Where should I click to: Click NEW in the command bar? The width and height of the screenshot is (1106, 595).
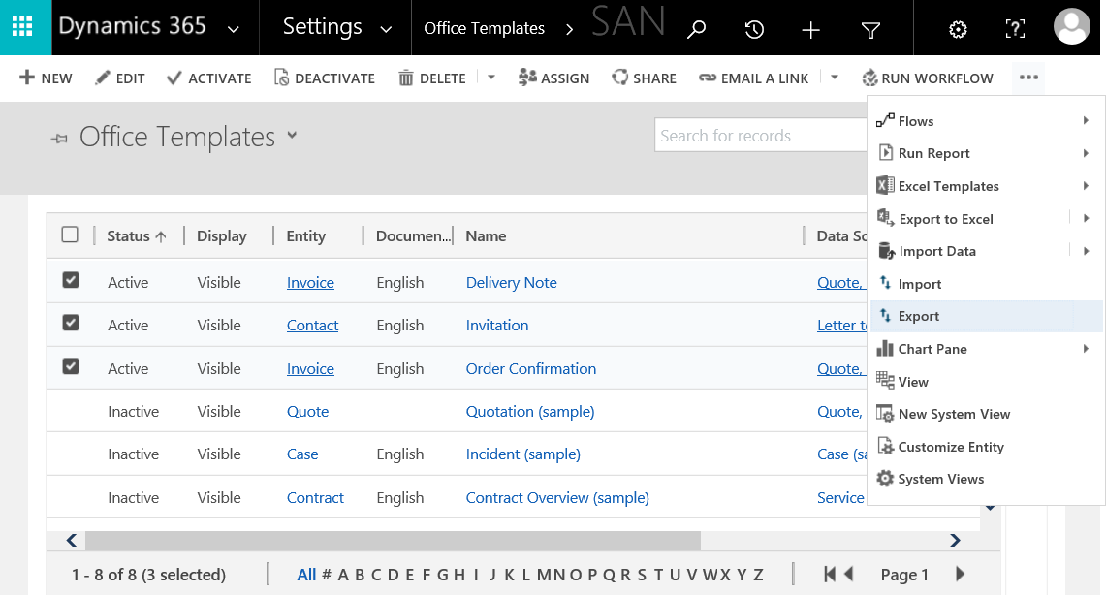46,78
